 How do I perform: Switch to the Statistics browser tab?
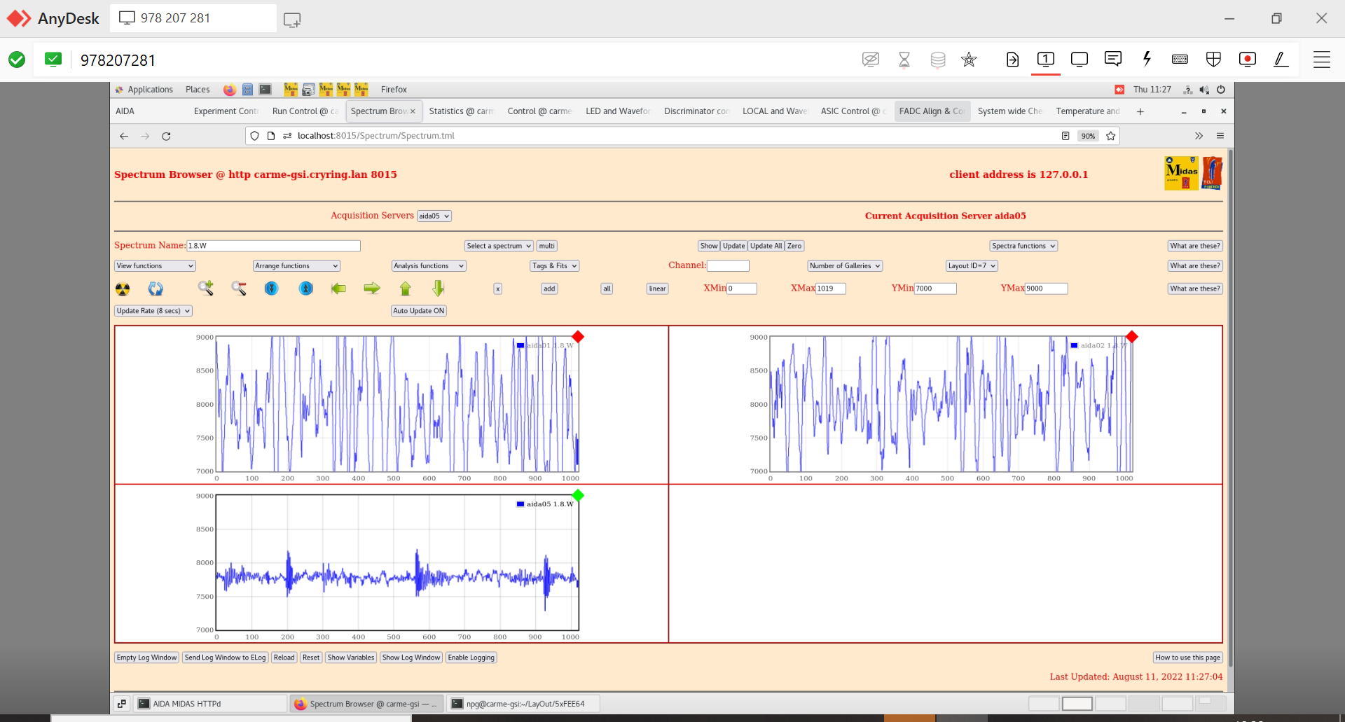tap(460, 111)
